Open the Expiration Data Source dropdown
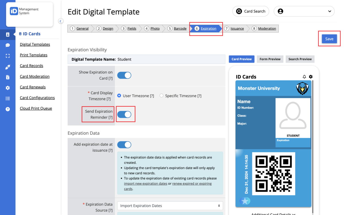Viewport: 344px width, 215px height. (x=170, y=206)
